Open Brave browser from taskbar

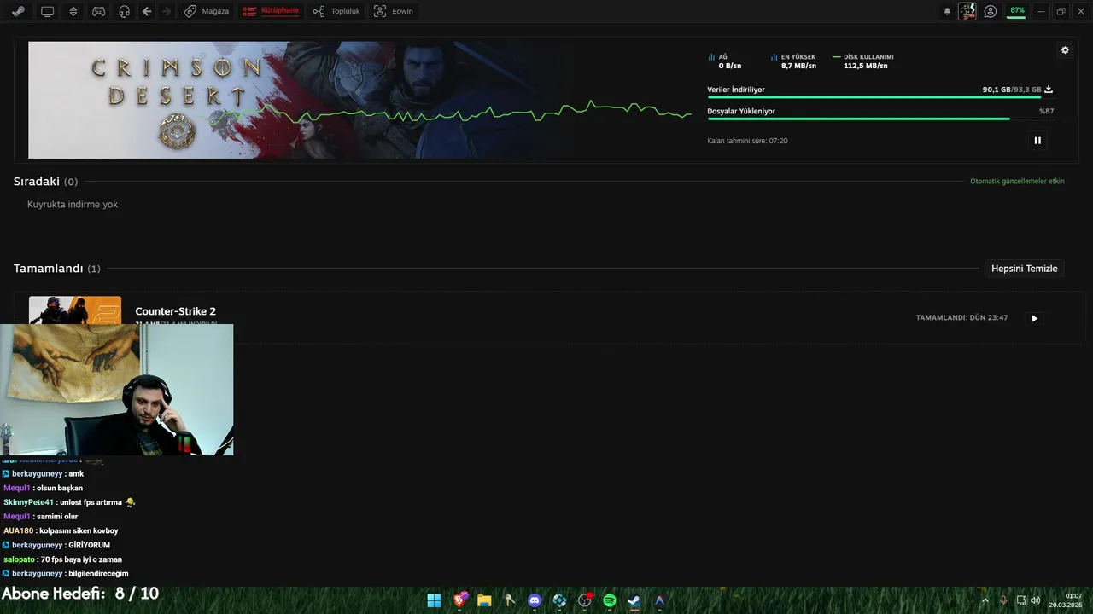coord(460,600)
